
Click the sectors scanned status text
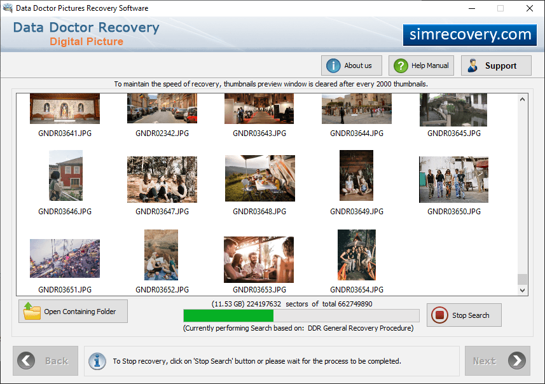(292, 304)
